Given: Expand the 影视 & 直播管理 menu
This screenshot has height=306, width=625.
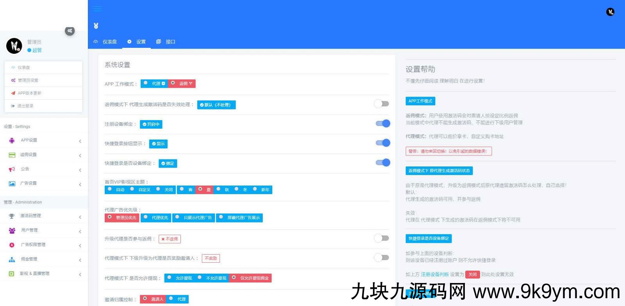Looking at the screenshot, I should pos(43,274).
